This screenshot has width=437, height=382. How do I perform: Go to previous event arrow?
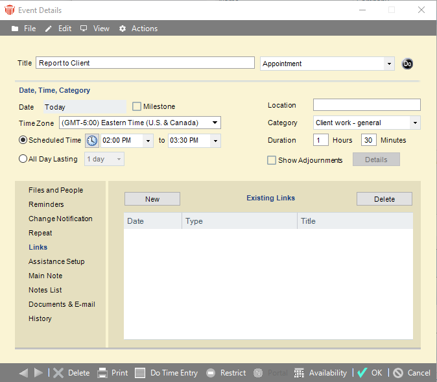[24, 373]
